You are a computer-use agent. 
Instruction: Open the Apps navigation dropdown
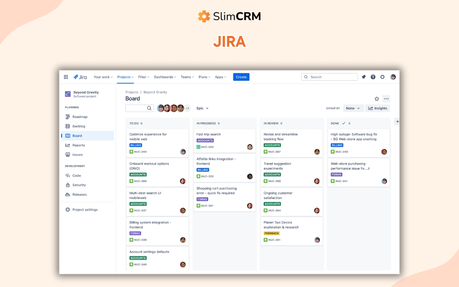[x=220, y=77]
